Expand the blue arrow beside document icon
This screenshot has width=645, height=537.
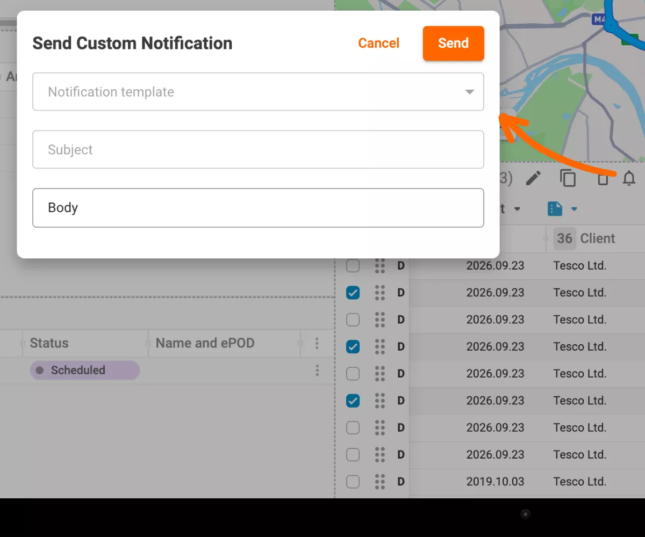point(574,209)
